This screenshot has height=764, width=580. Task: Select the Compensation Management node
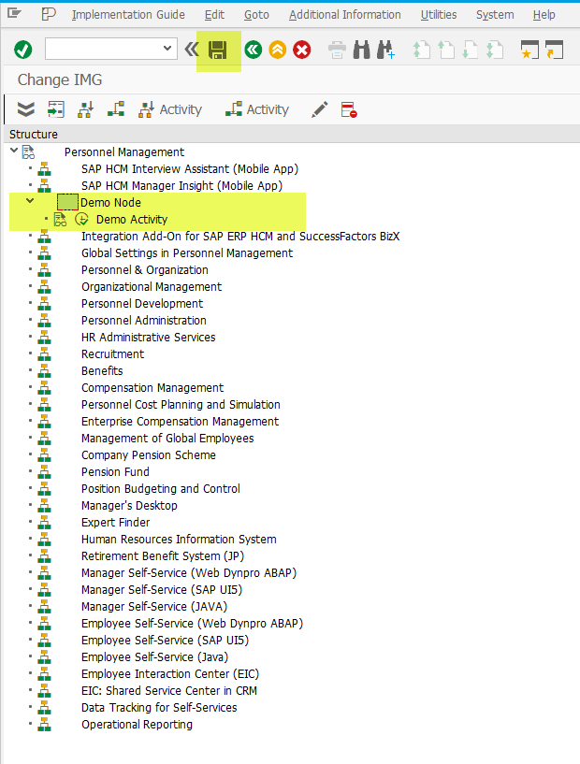(x=152, y=387)
